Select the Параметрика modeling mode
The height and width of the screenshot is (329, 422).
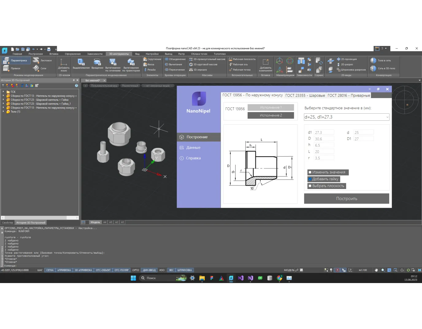(16, 60)
